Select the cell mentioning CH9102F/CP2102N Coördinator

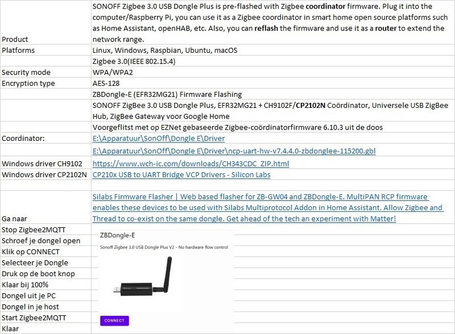tap(273, 111)
